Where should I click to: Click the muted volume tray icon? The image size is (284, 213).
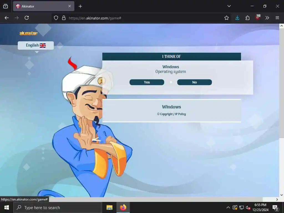pyautogui.click(x=248, y=207)
